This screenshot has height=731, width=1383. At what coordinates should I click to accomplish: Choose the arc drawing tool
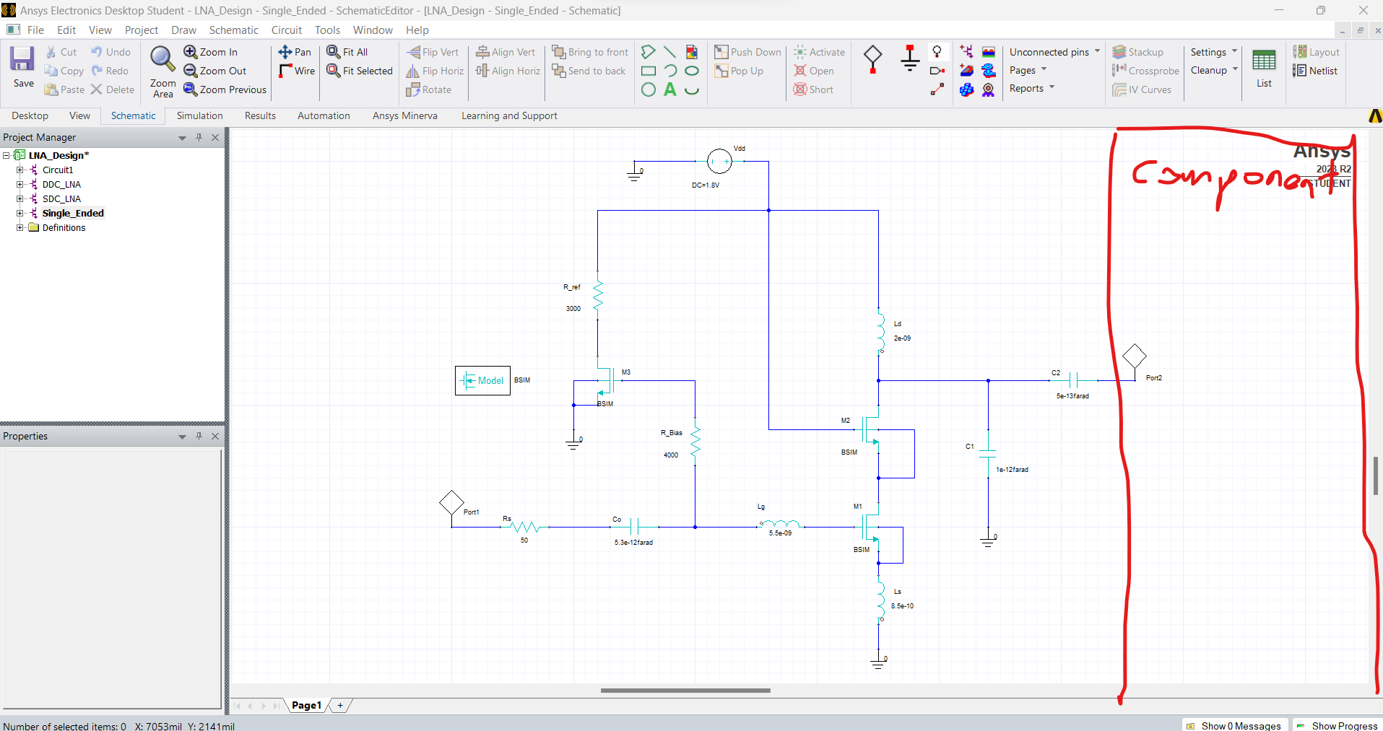click(x=670, y=71)
